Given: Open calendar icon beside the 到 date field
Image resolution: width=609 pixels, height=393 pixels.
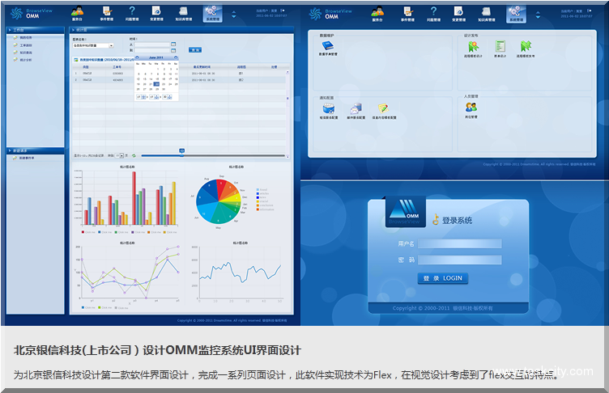Looking at the screenshot, I should tap(173, 50).
